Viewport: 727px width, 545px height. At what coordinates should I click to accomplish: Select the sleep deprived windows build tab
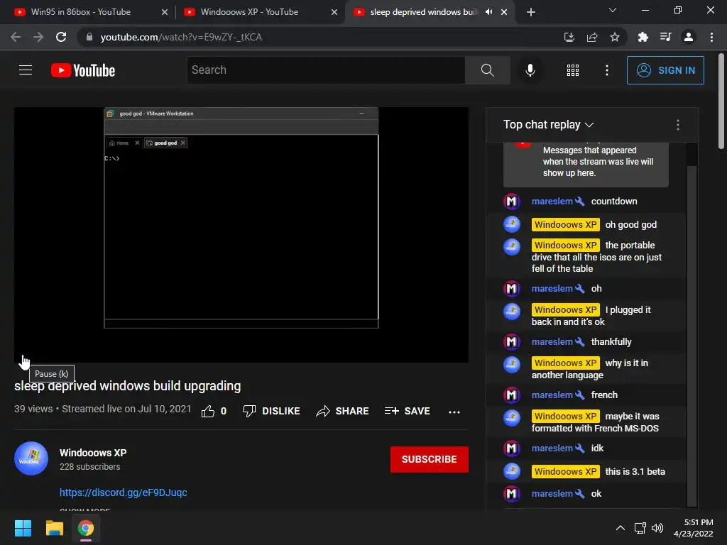[422, 12]
